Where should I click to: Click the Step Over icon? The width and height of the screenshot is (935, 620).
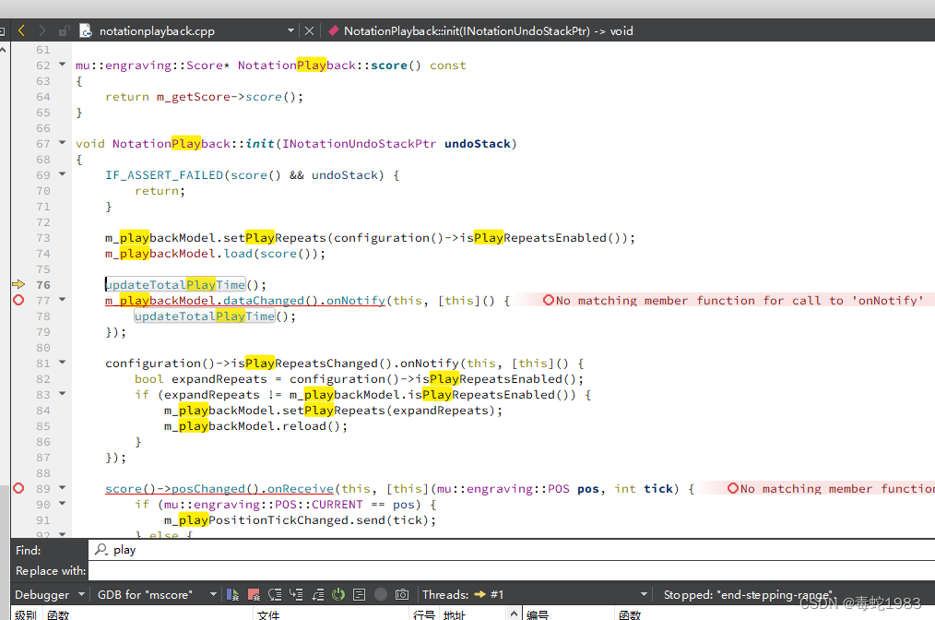(x=275, y=594)
